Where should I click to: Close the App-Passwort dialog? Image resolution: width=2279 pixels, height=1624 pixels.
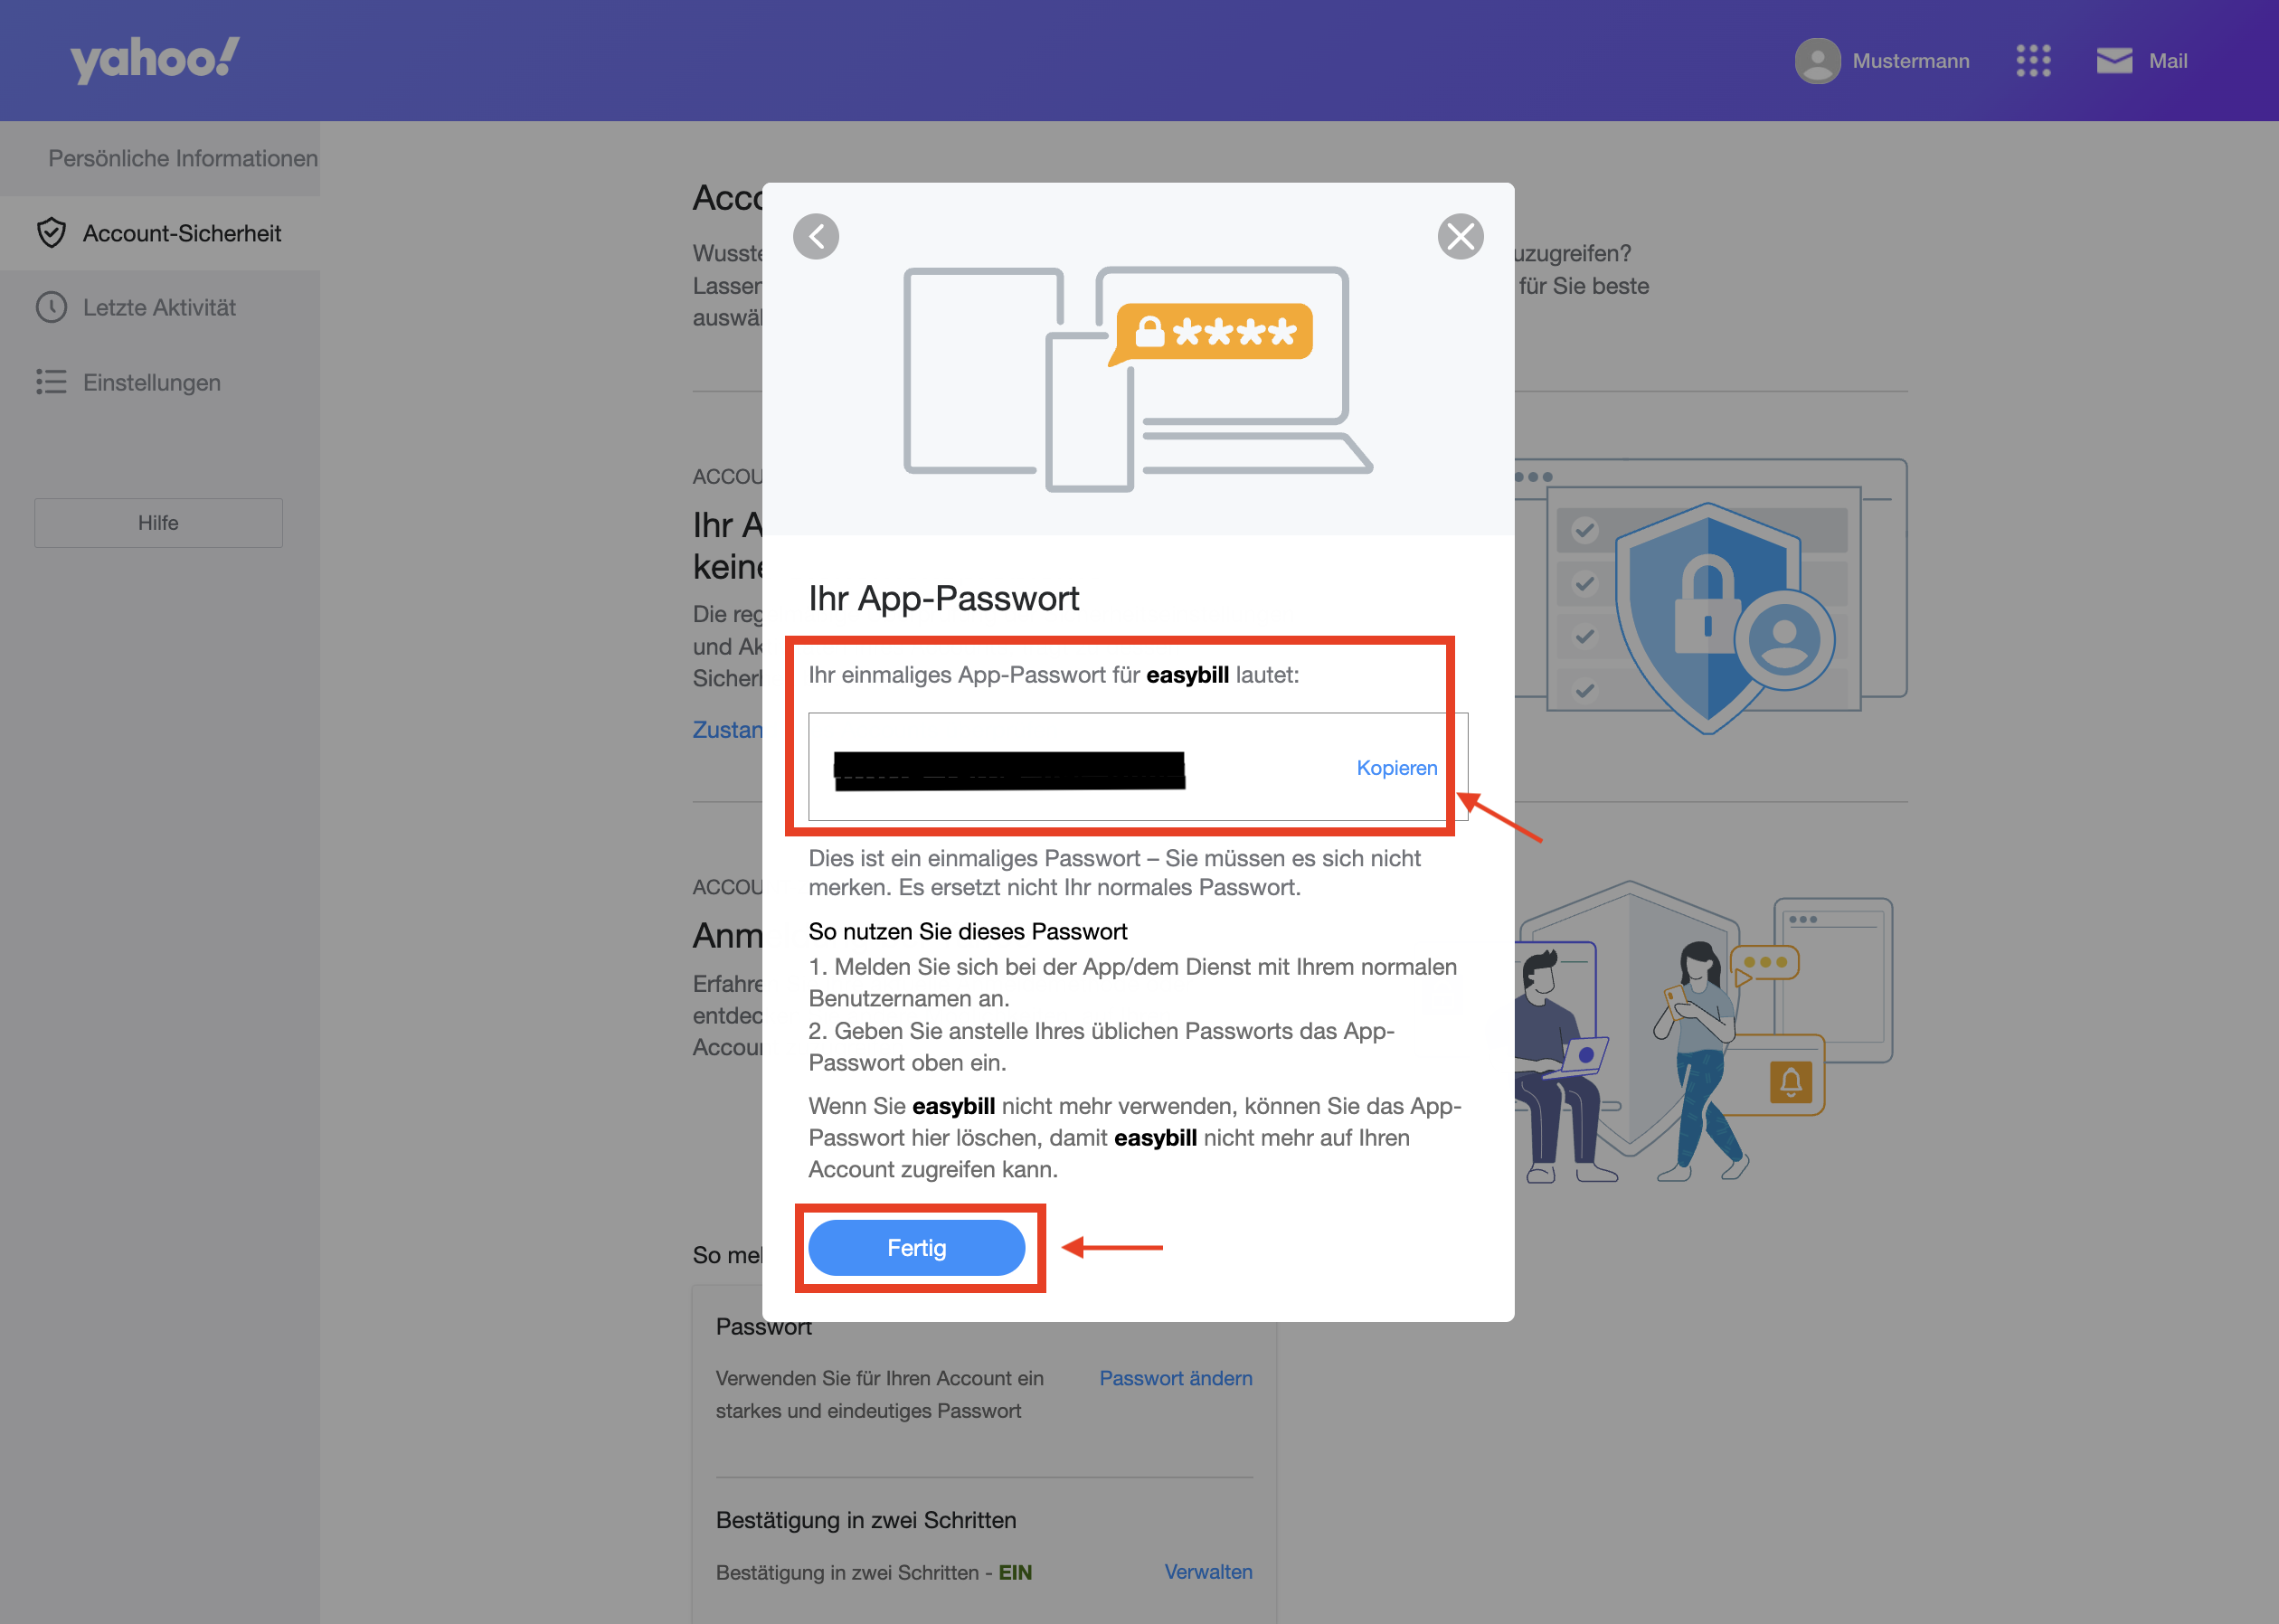click(x=1460, y=237)
